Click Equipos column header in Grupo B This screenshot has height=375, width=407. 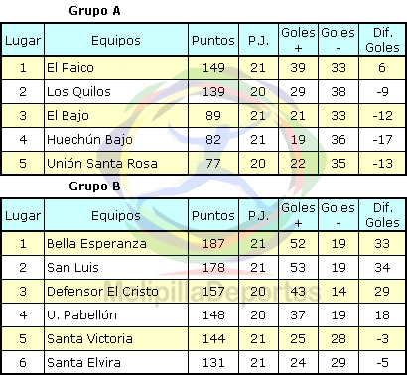[116, 215]
